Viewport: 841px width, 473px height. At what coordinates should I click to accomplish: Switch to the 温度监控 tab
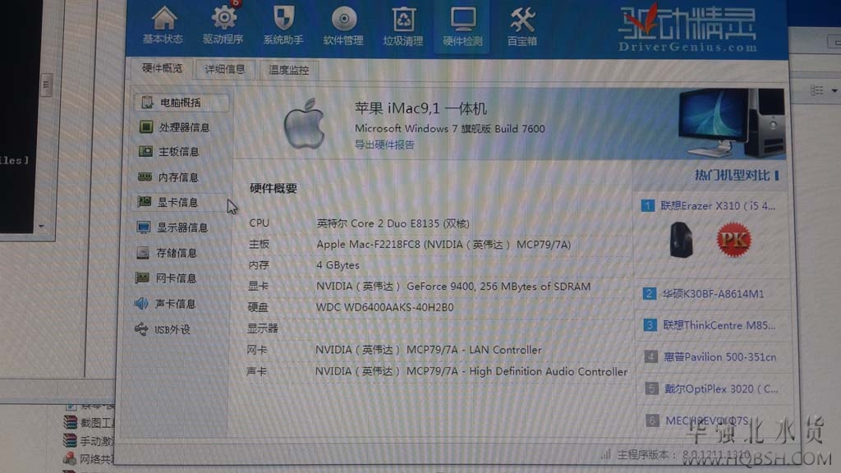pos(288,71)
